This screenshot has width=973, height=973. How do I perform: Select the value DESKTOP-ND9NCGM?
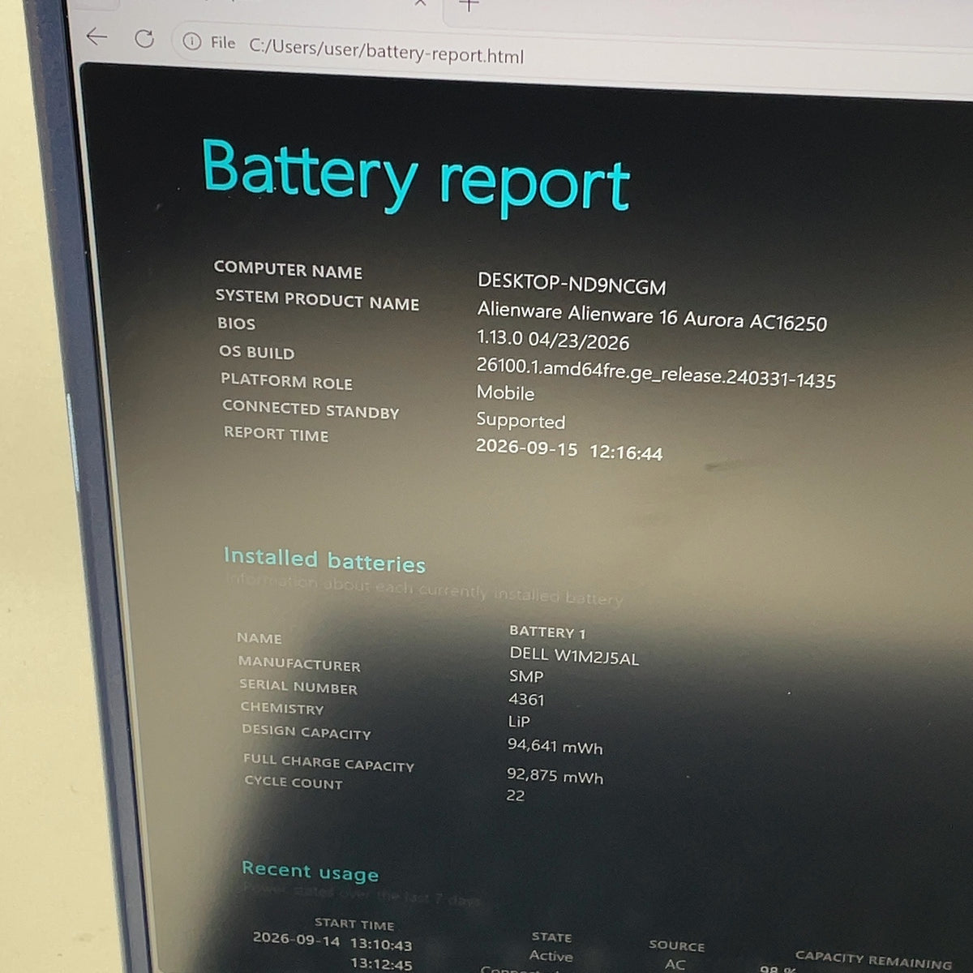pos(572,284)
